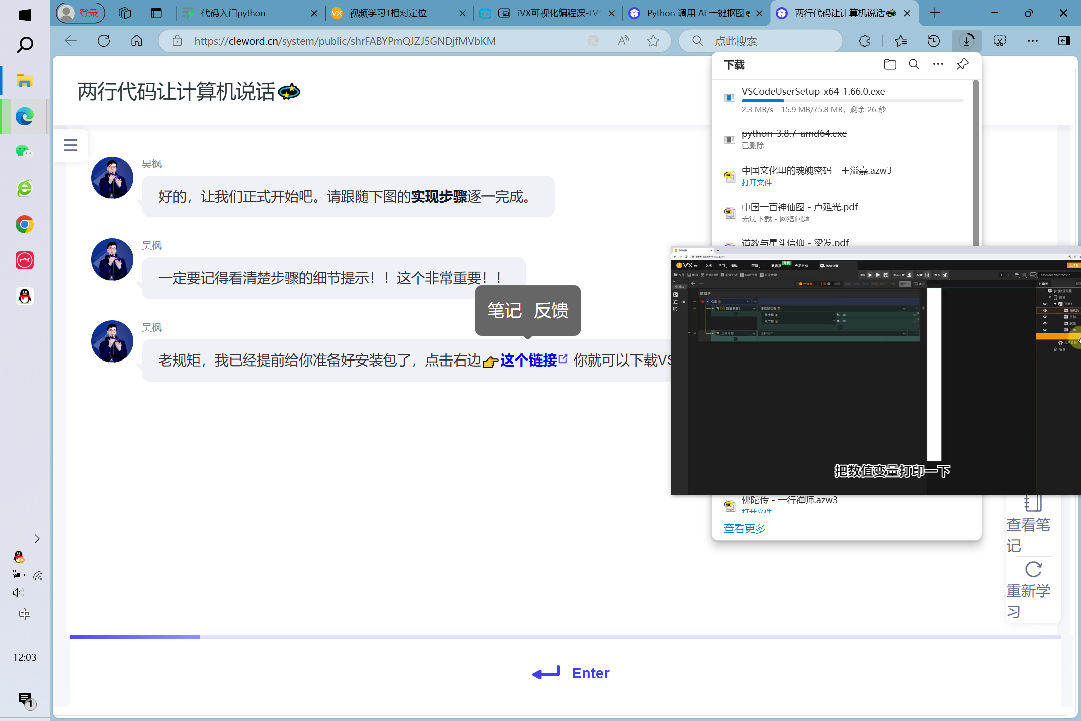
Task: Open downloads folder icon in panel
Action: (x=890, y=64)
